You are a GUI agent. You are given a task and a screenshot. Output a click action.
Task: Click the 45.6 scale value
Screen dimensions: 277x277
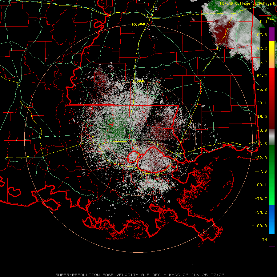click(x=262, y=89)
